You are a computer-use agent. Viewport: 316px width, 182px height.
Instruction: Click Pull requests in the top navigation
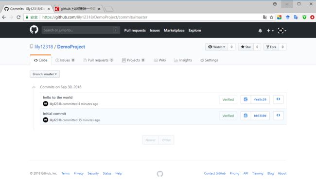coord(135,31)
